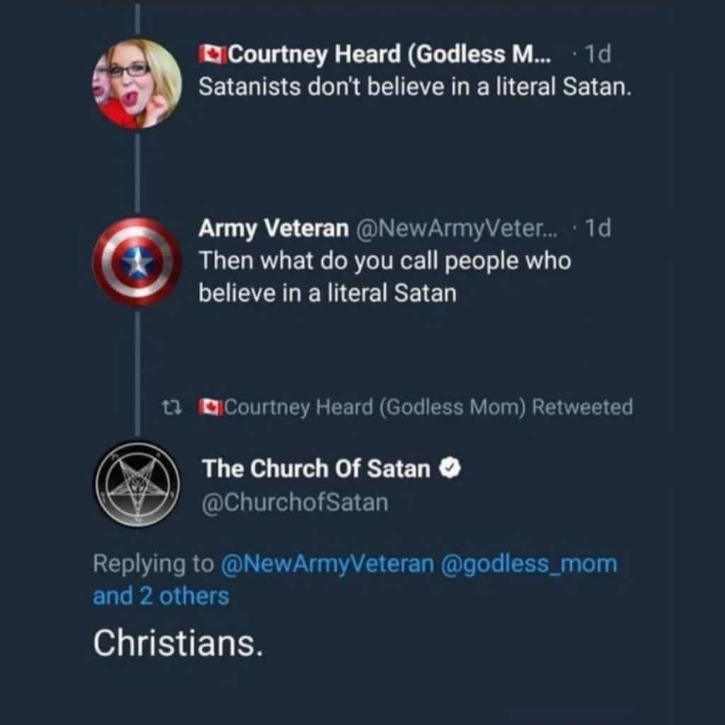Screen dimensions: 725x725
Task: Click the flag icon in the Retweeted line
Action: pos(210,407)
